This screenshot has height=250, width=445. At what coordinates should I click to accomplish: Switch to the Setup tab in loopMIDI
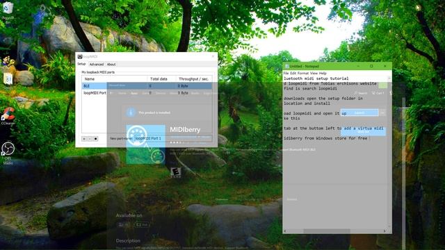81,64
